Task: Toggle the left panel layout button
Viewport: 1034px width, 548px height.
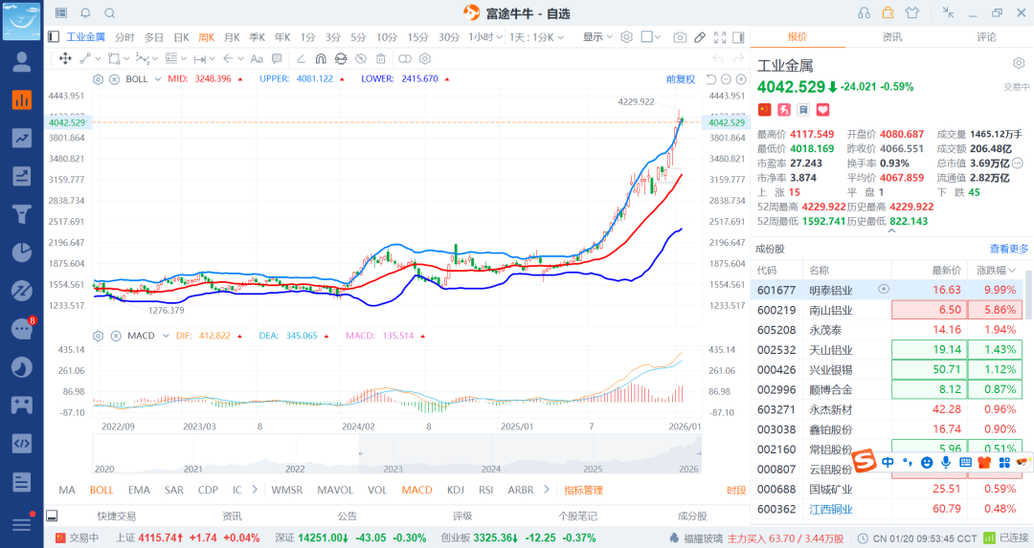Action: (x=54, y=37)
